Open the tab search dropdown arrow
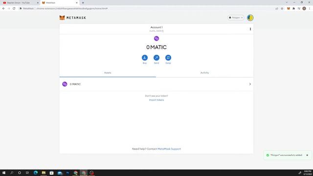Screen dimensions: 313x176 287,2
